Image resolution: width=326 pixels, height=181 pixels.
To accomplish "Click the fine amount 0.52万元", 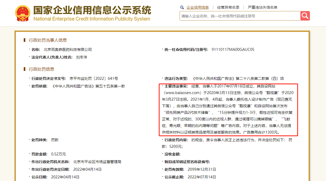I will (x=59, y=154).
